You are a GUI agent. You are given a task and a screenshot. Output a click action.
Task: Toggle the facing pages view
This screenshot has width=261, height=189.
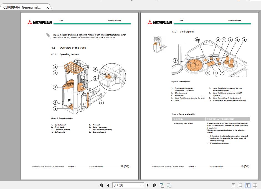(248, 185)
